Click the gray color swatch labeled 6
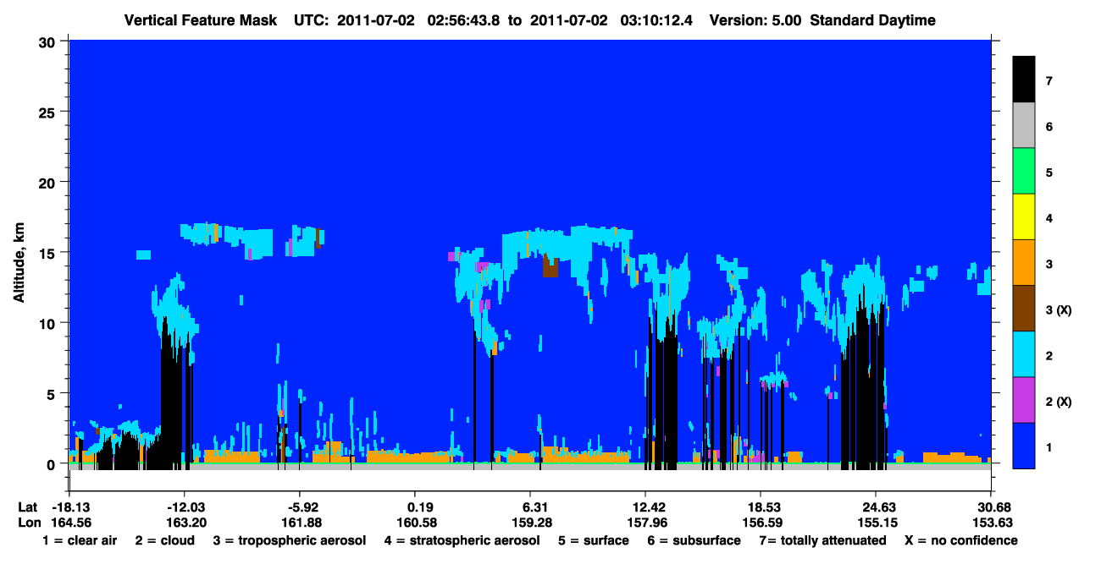Viewport: 1101px width, 564px height. click(x=1024, y=126)
